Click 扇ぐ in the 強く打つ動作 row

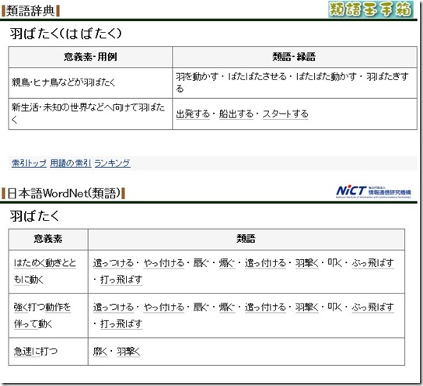pyautogui.click(x=201, y=307)
